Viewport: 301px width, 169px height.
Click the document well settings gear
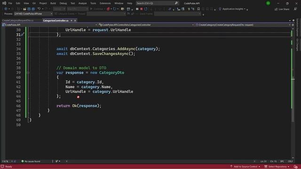point(293,21)
